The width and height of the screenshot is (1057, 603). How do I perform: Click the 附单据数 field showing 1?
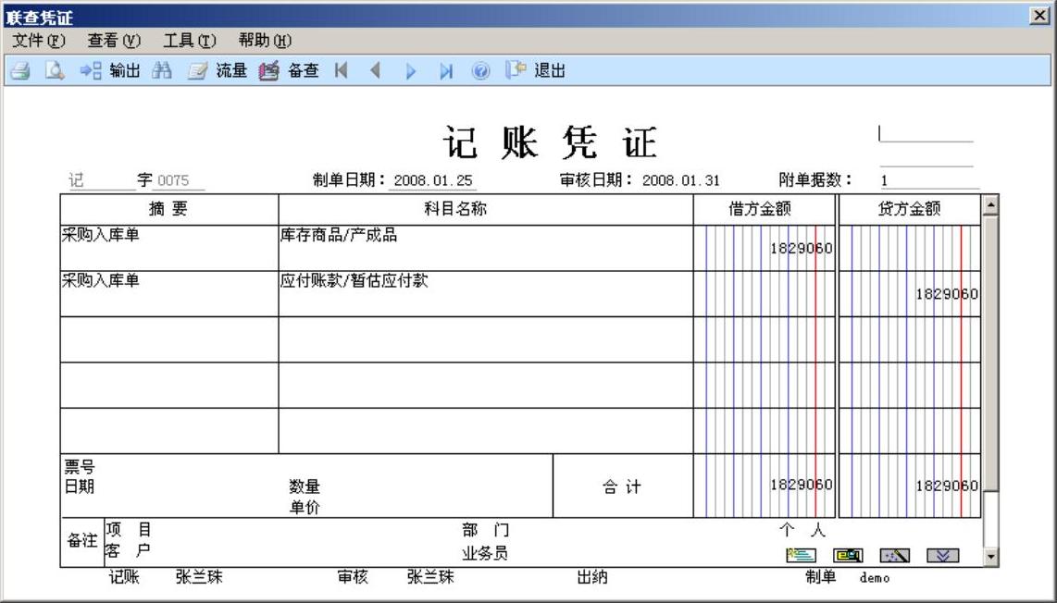coord(929,180)
